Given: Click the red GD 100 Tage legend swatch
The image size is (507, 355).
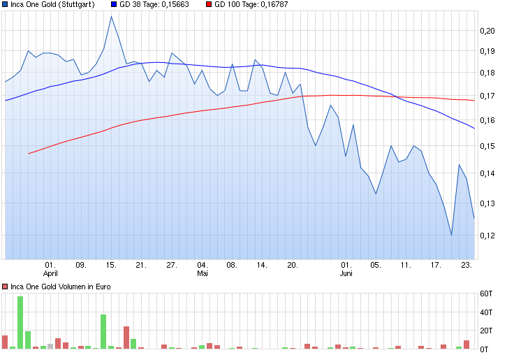Looking at the screenshot, I should click(x=209, y=4).
